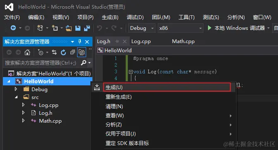Click the Open File folder icon
The image size is (278, 150).
[x=69, y=28]
